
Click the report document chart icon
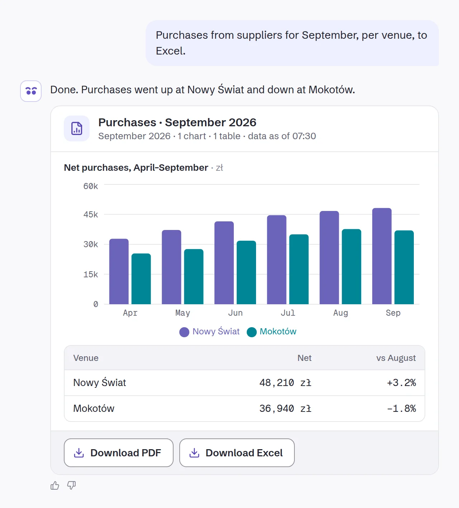(77, 128)
